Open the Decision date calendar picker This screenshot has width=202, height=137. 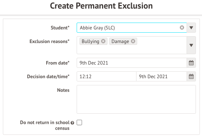point(191,76)
